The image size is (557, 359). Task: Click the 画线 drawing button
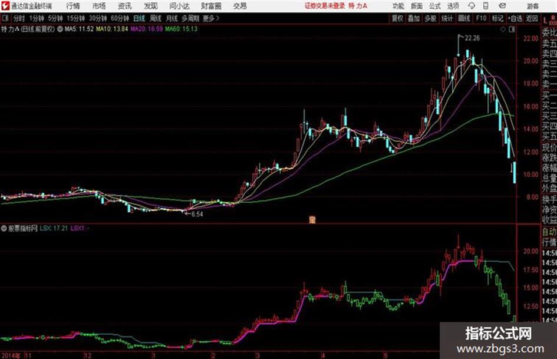464,18
